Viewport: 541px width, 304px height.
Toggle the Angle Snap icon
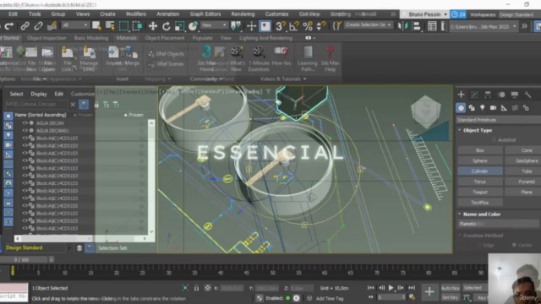294,26
